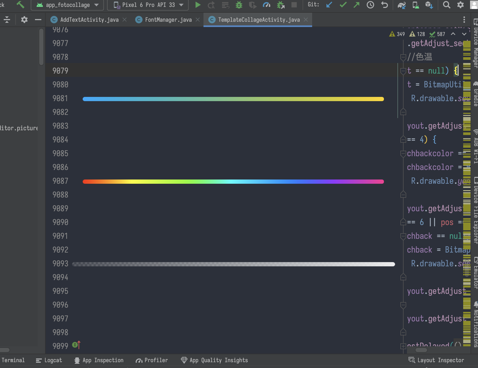
Task: Collapse the code fold at line 9079
Action: click(403, 71)
